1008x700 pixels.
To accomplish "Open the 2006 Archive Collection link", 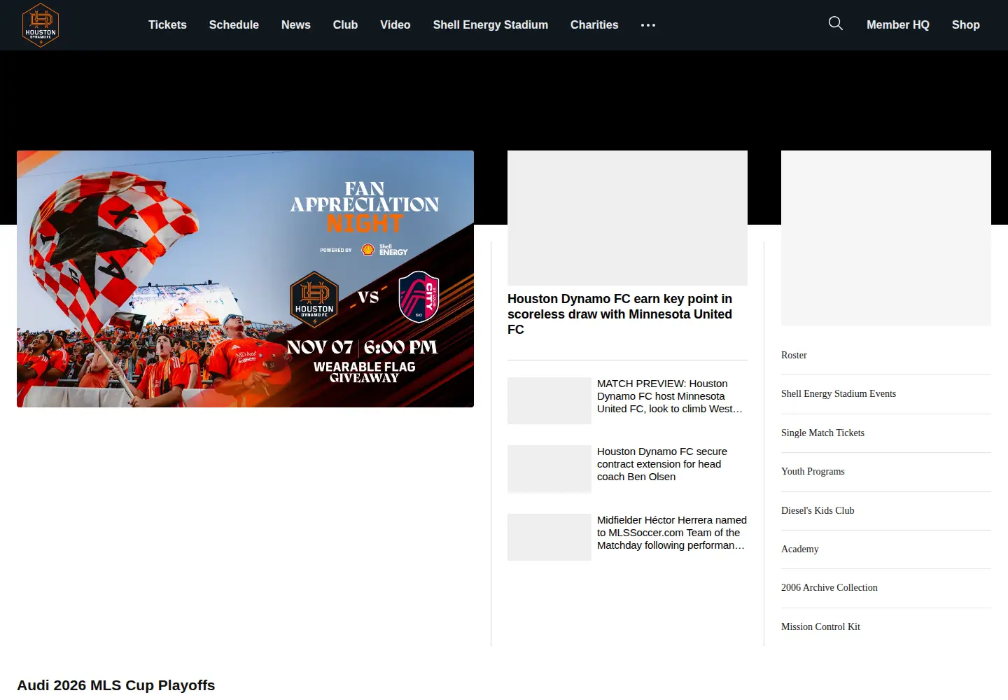I will point(829,587).
